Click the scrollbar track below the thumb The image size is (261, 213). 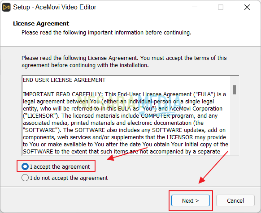pos(235,124)
